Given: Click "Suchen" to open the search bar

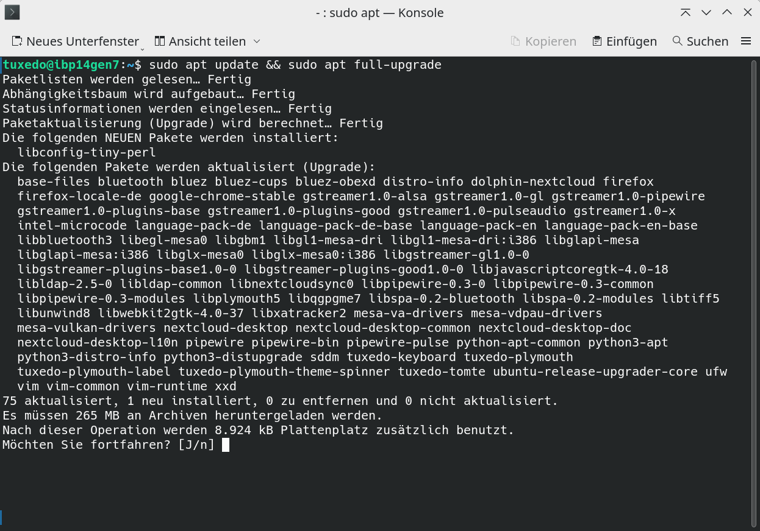Looking at the screenshot, I should click(708, 41).
